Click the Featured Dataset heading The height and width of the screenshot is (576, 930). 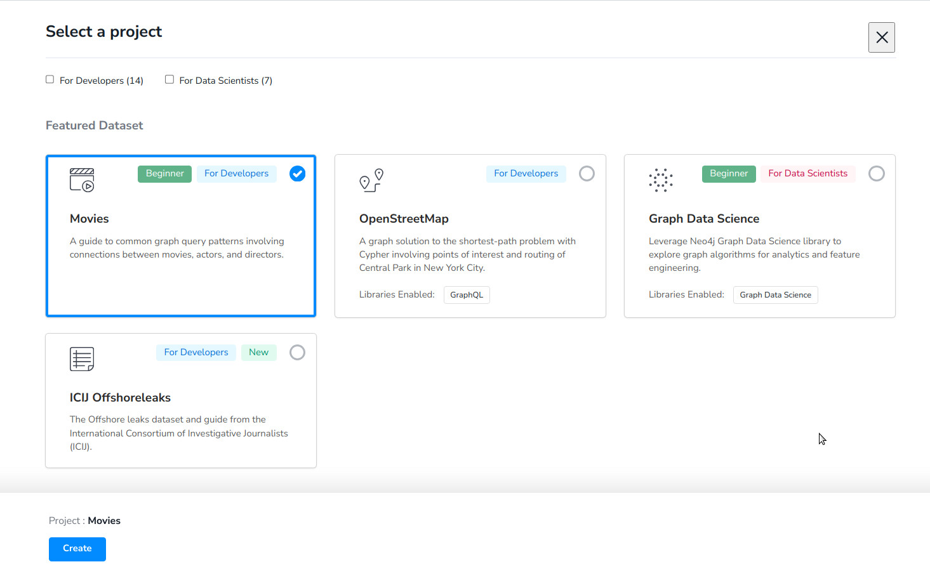[x=94, y=126]
